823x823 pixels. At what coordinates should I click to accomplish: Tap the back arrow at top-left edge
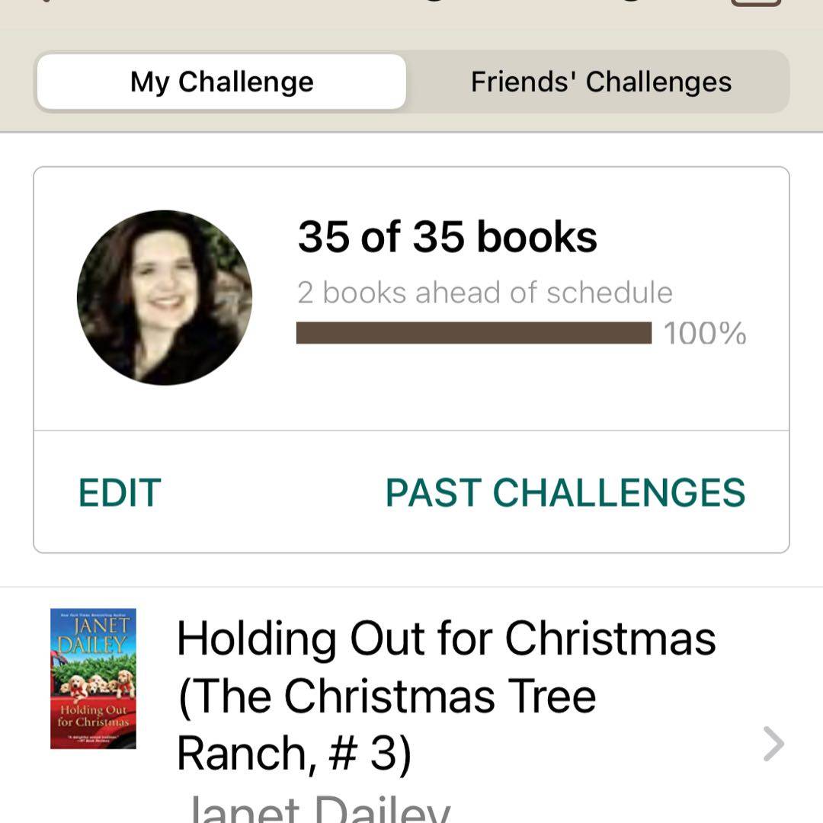(46, 2)
